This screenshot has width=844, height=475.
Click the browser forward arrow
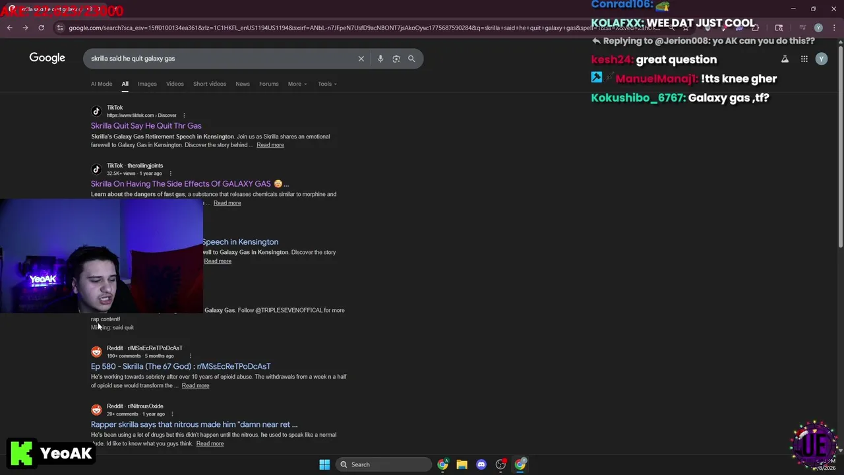pyautogui.click(x=25, y=28)
